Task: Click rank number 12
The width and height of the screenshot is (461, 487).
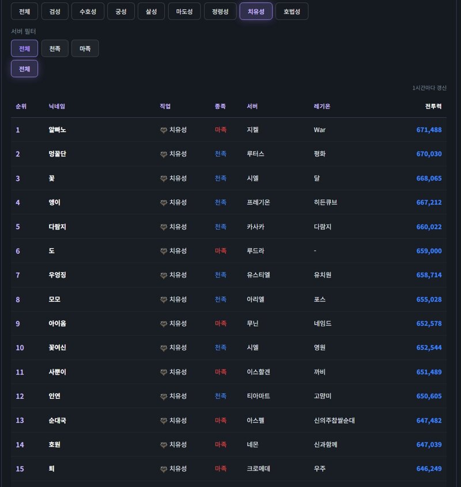Action: point(20,396)
